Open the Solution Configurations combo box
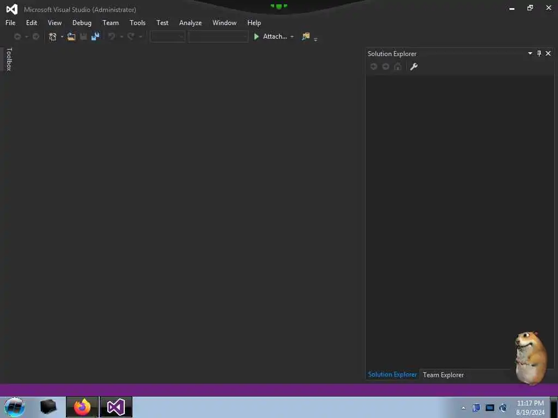The height and width of the screenshot is (418, 558). (x=168, y=36)
